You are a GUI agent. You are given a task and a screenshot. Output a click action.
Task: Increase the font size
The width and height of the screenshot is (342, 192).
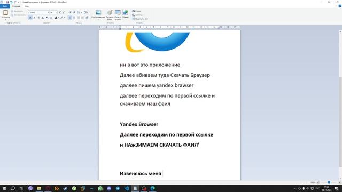pyautogui.click(x=60, y=12)
